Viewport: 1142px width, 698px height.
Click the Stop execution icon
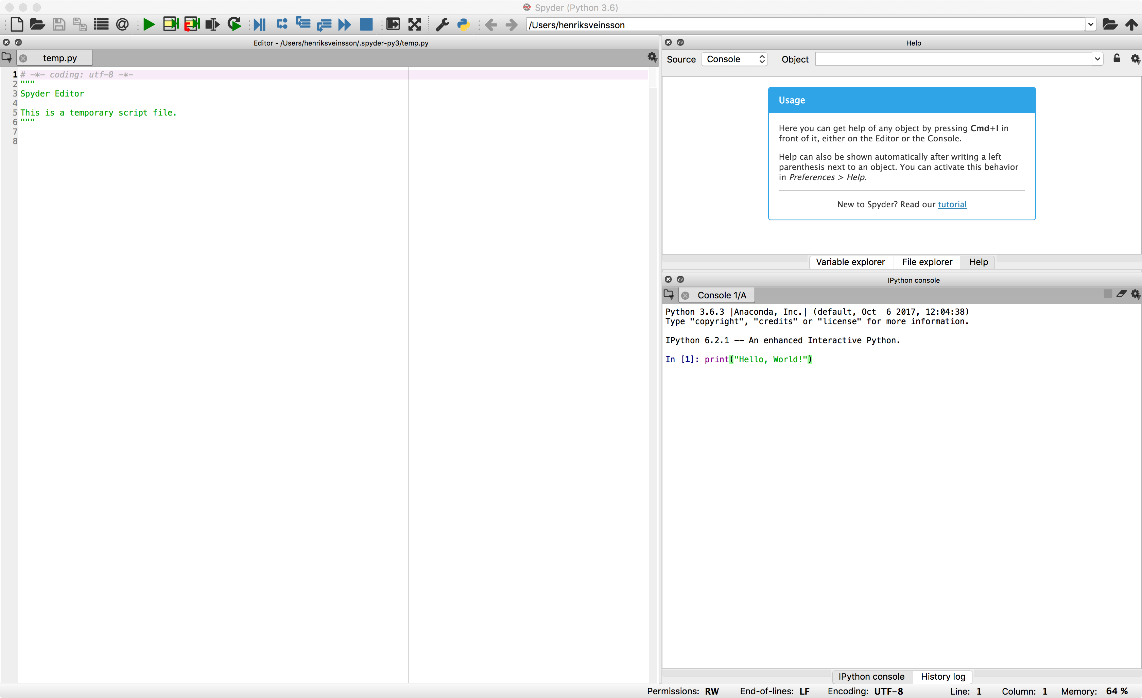[x=366, y=24]
